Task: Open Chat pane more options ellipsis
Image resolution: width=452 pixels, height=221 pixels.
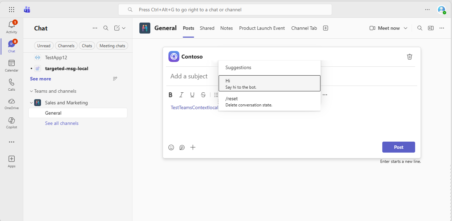Action: tap(95, 28)
